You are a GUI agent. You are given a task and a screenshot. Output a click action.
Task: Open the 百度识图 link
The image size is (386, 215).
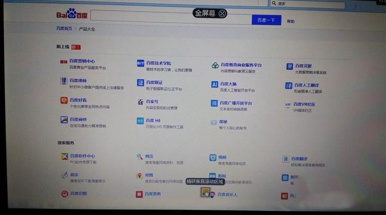coord(78,193)
